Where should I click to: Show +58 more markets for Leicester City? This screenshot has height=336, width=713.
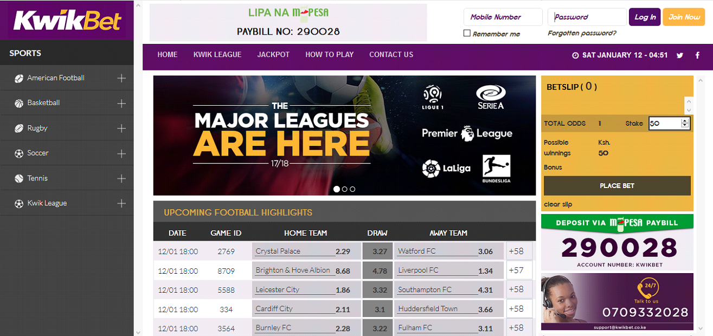tap(519, 289)
